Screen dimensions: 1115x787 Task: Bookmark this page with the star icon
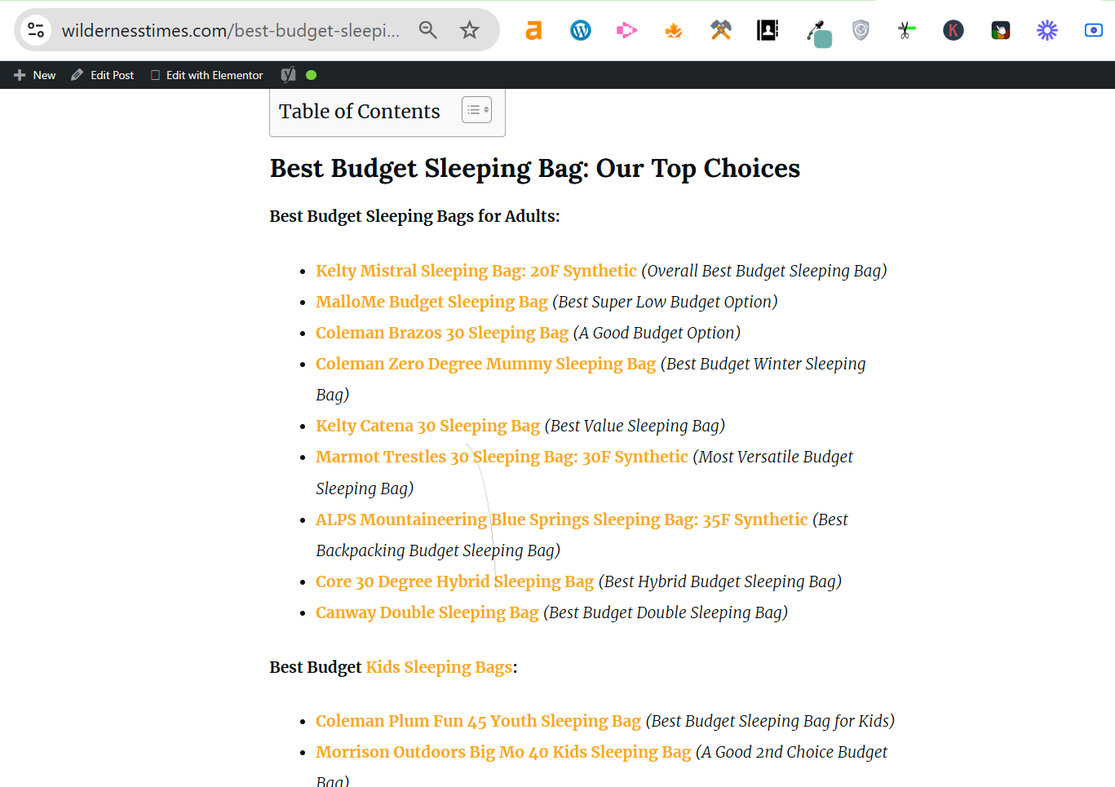[x=470, y=30]
